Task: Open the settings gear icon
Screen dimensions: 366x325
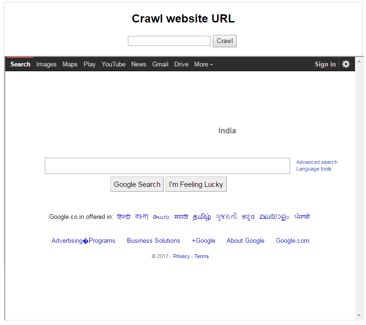Action: tap(345, 64)
